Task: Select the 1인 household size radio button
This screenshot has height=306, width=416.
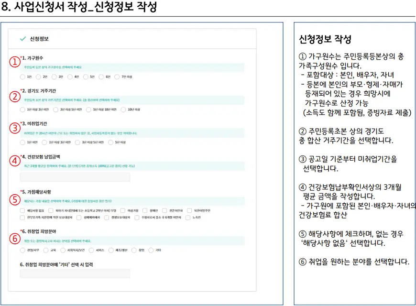Action: [22, 76]
